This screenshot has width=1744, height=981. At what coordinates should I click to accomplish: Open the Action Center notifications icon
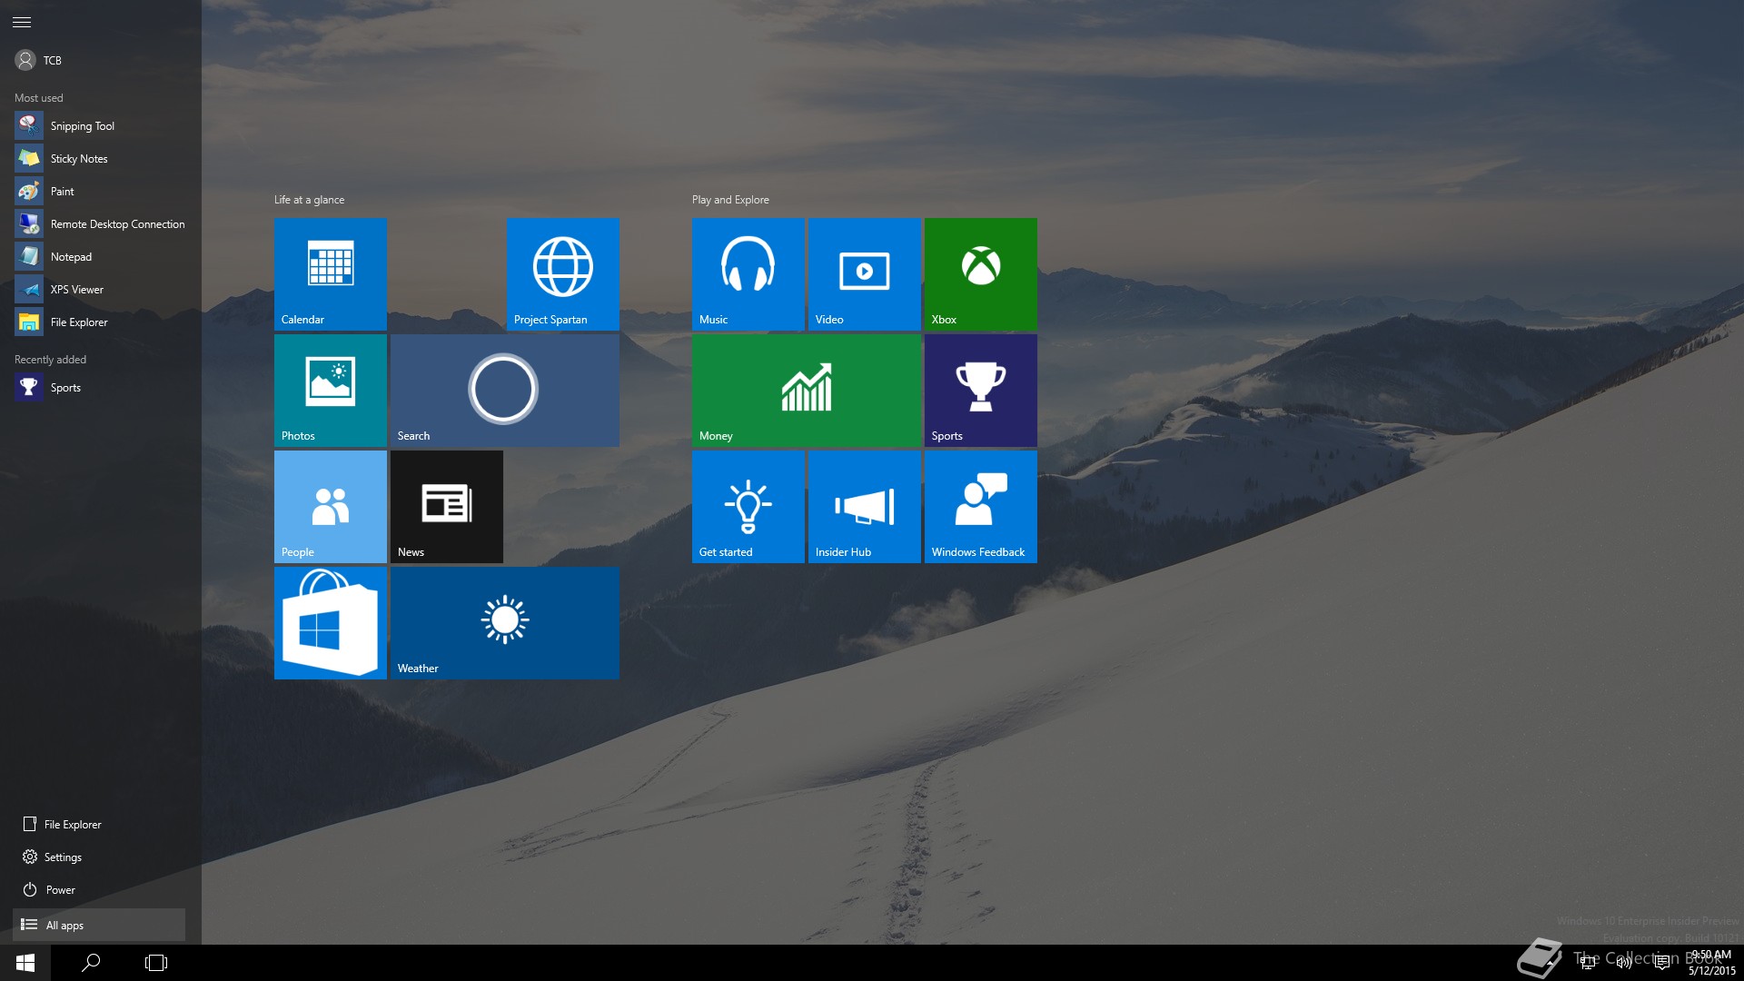coord(1661,963)
